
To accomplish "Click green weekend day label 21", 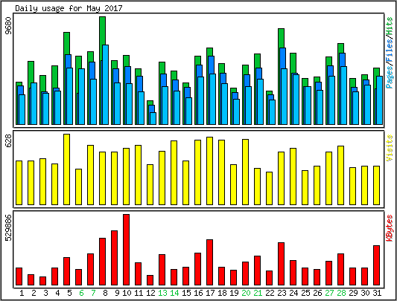I will [258, 293].
